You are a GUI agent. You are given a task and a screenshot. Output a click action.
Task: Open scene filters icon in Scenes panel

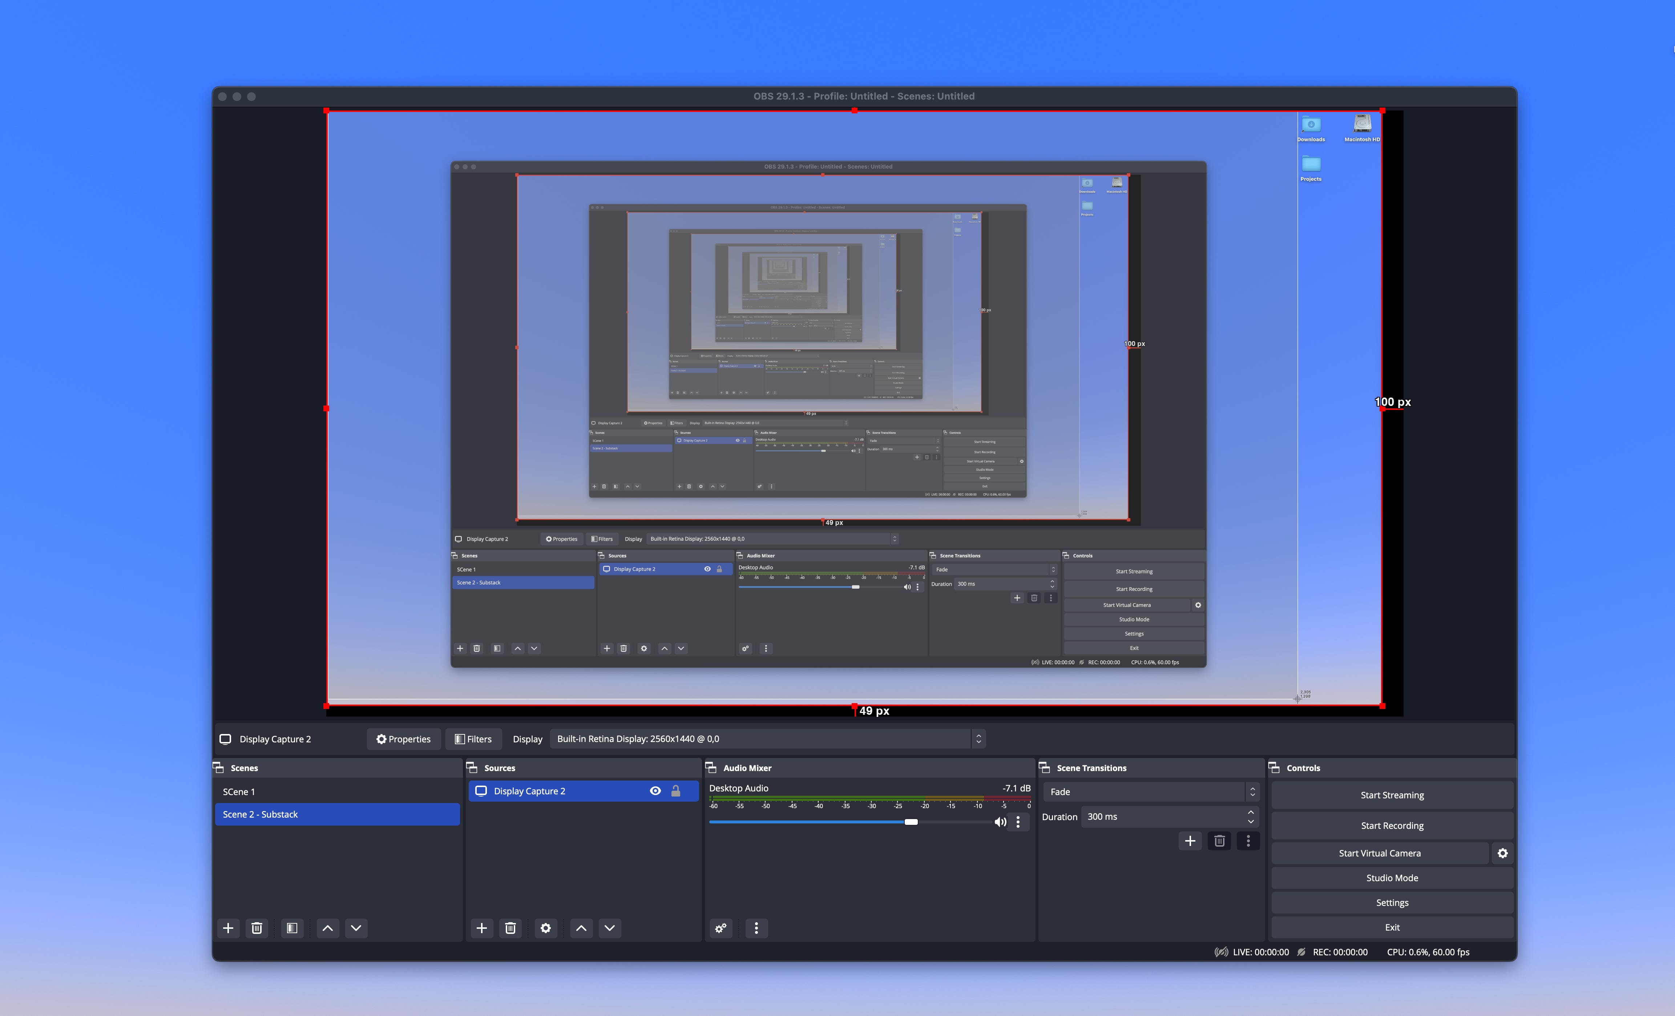292,928
